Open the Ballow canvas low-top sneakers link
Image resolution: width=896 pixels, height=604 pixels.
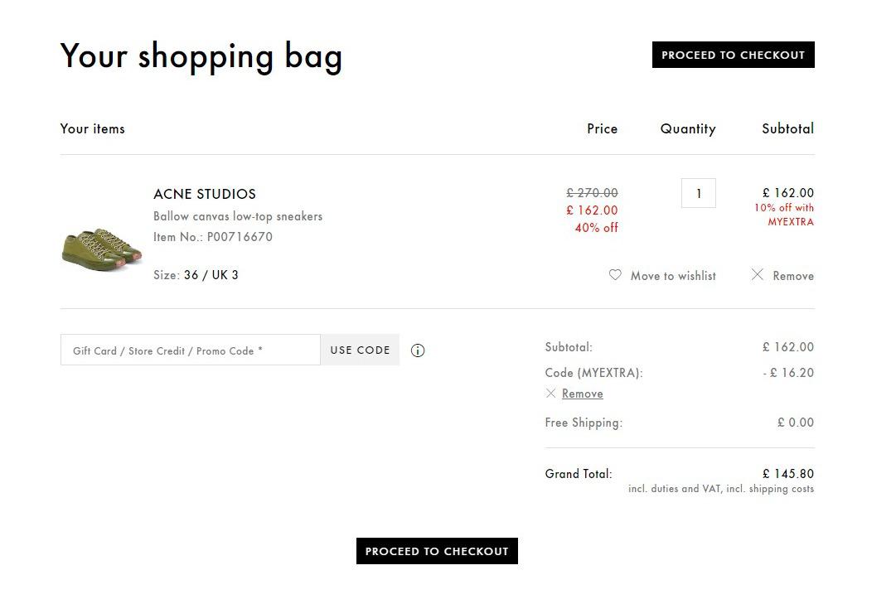[x=238, y=216]
